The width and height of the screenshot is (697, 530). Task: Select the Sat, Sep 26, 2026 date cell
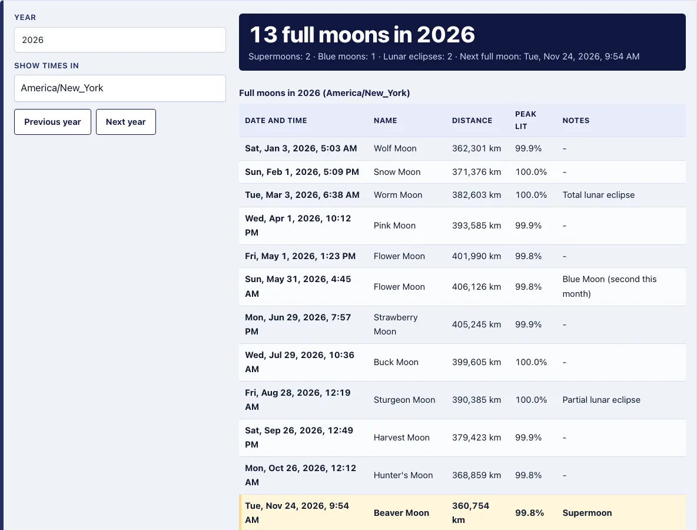click(x=299, y=438)
